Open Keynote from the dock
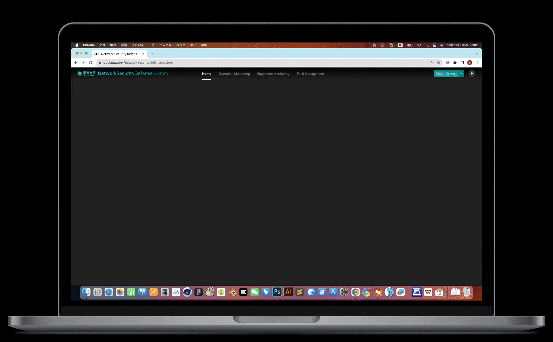 click(x=142, y=292)
